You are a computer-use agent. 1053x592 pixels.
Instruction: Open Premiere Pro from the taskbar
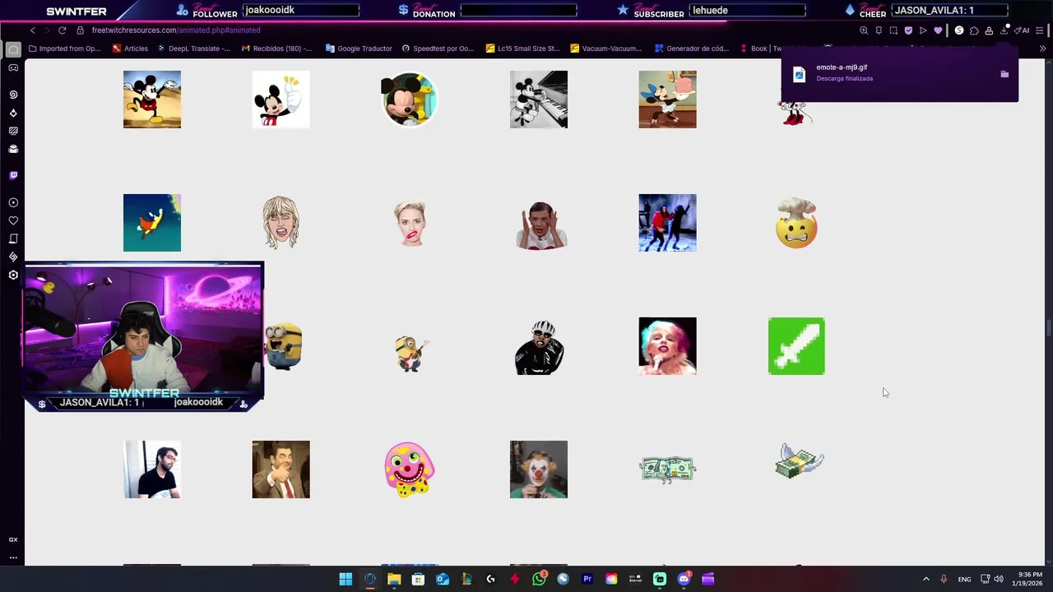587,579
